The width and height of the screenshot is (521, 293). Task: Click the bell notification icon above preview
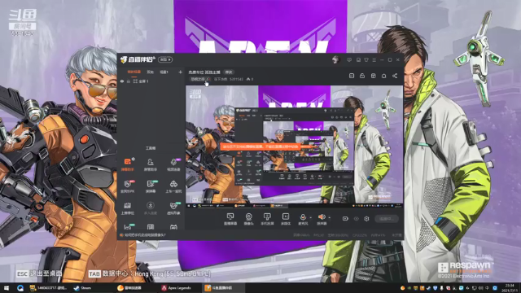click(383, 76)
